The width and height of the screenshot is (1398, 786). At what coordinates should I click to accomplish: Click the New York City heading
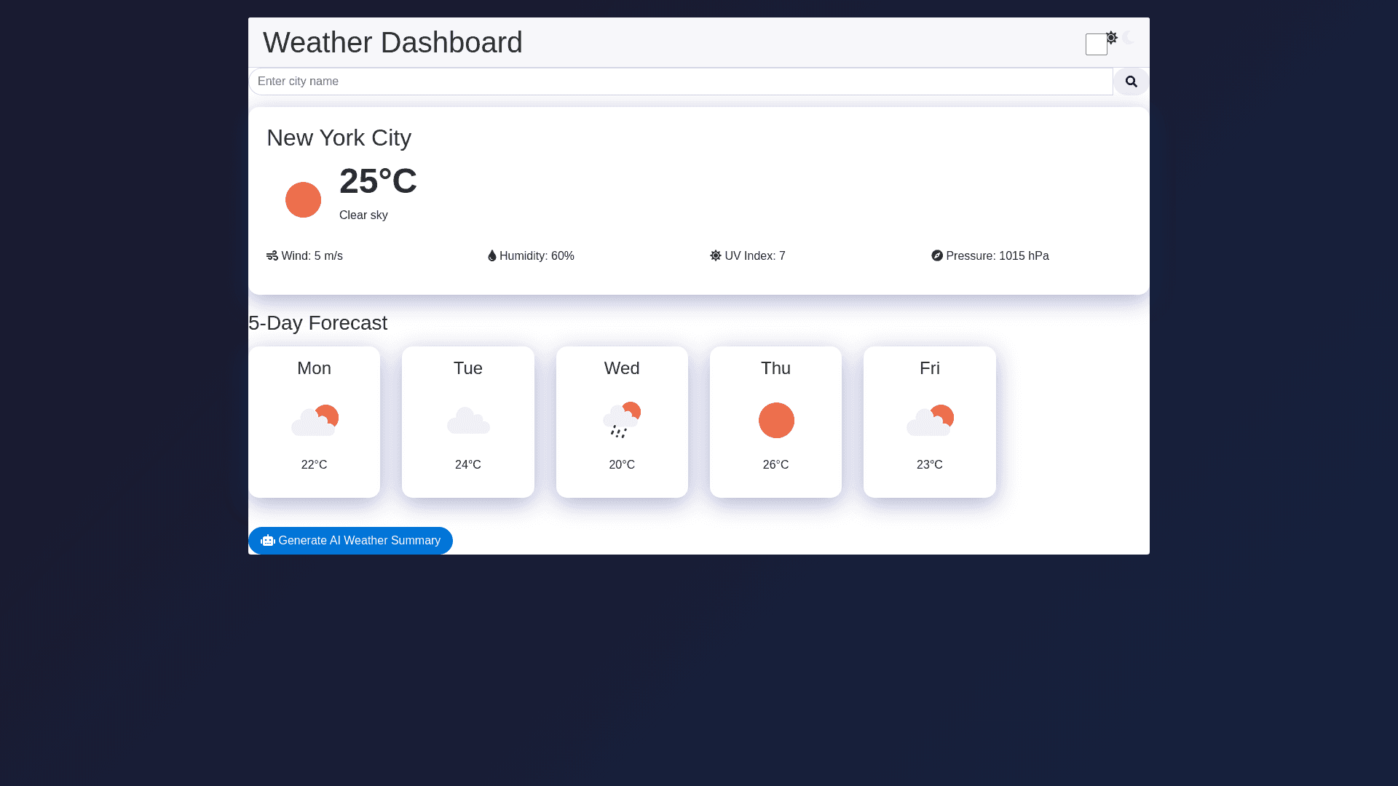point(339,138)
